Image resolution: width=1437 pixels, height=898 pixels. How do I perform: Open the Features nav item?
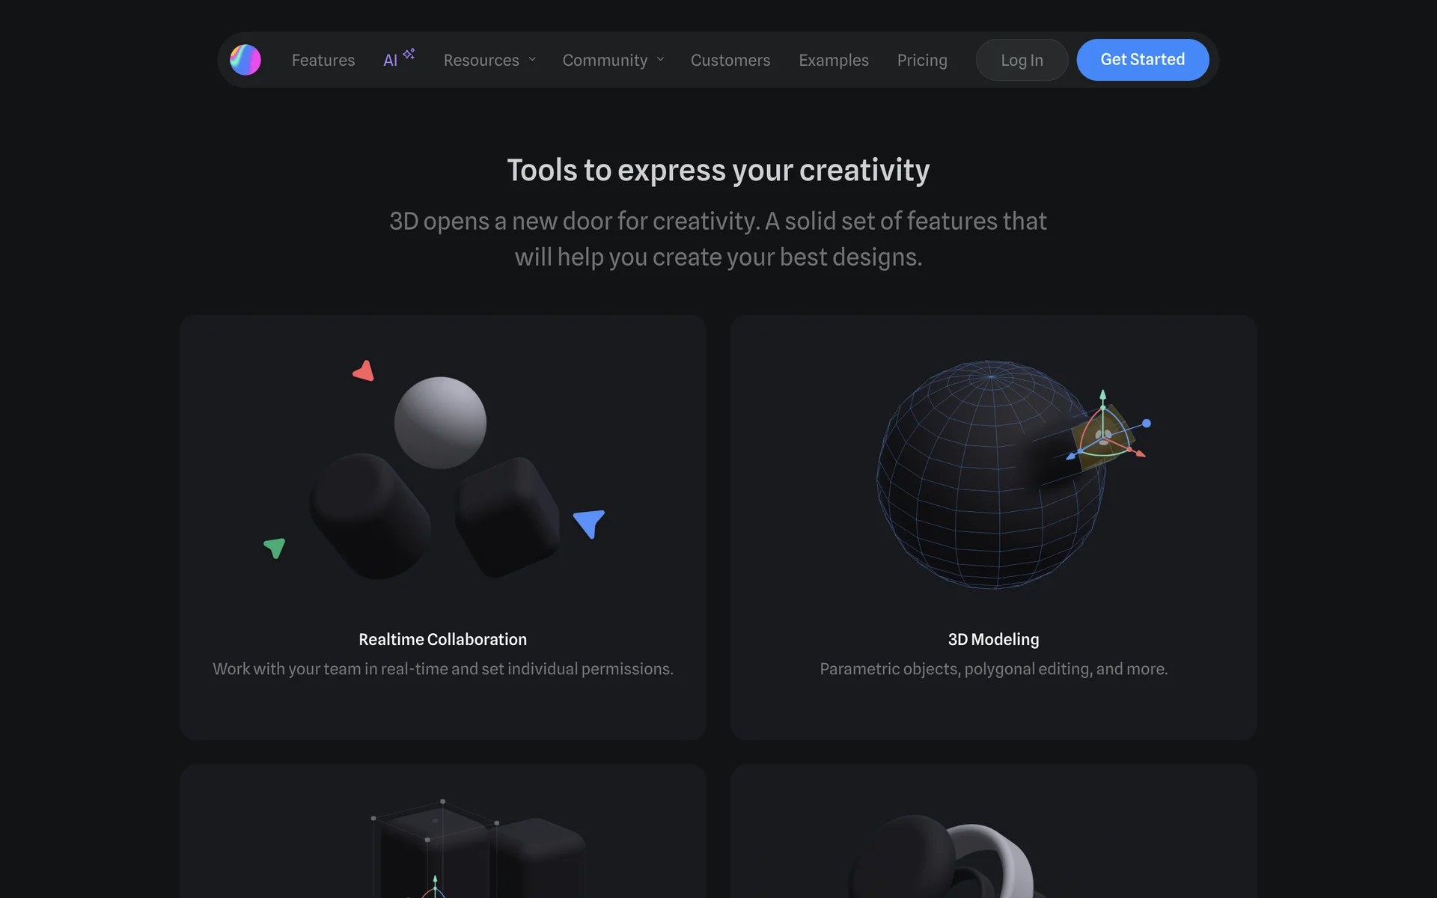click(x=323, y=60)
